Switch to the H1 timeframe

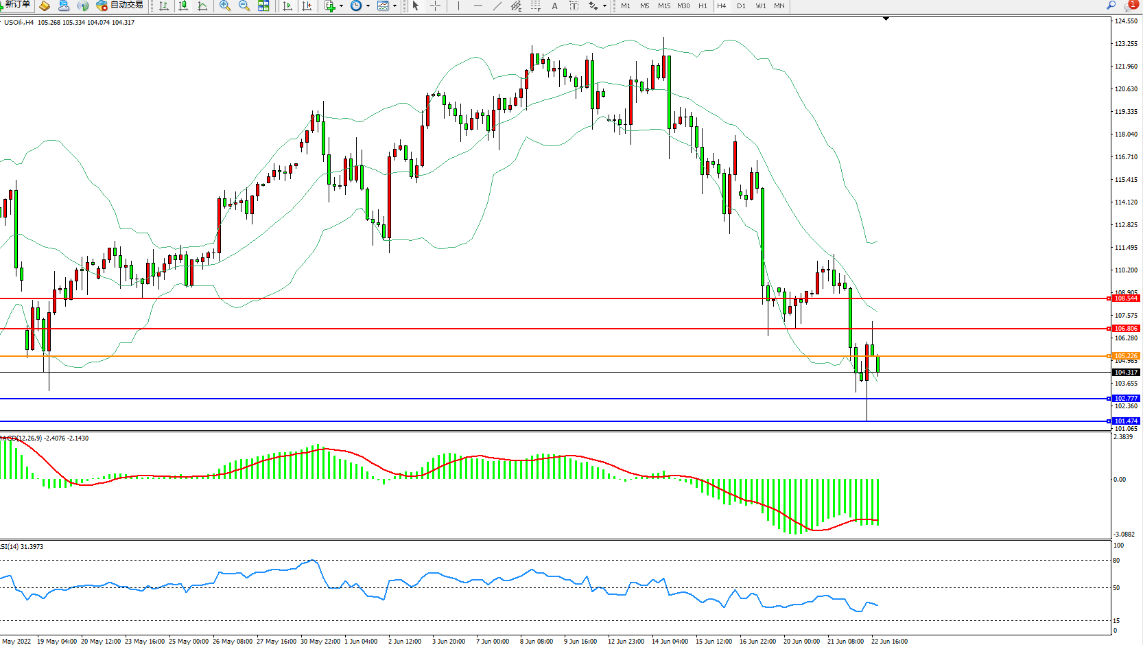click(703, 5)
